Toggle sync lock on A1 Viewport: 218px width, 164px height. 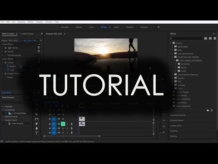(x=59, y=124)
